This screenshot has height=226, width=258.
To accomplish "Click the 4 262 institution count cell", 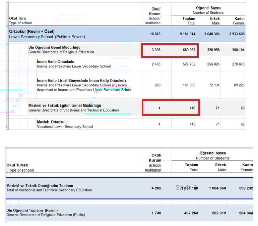I will point(156,188).
